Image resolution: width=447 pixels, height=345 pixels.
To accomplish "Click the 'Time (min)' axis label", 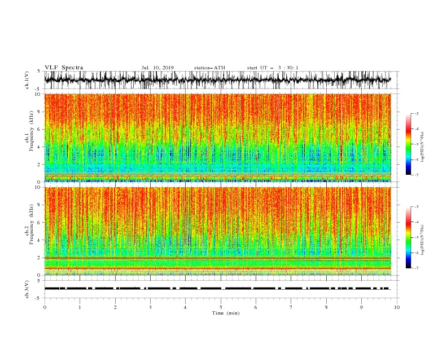I will [x=226, y=313].
